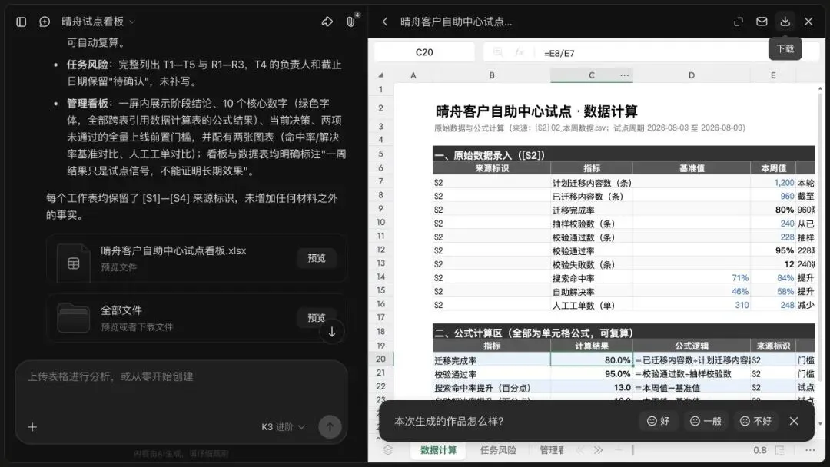
Task: Click the mail envelope icon in preview header
Action: (x=762, y=22)
